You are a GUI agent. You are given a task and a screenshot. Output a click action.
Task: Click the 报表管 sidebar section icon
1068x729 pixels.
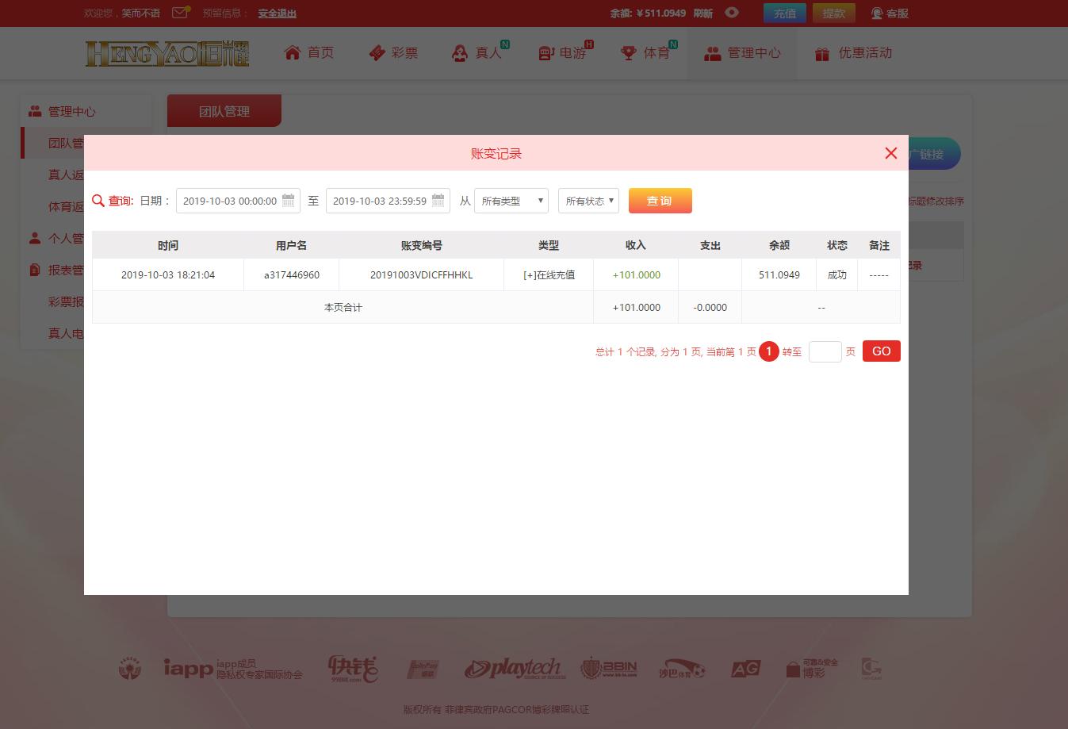(x=35, y=270)
